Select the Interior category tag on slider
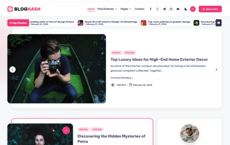Viewport: 230px width, 145px height. 116,53
